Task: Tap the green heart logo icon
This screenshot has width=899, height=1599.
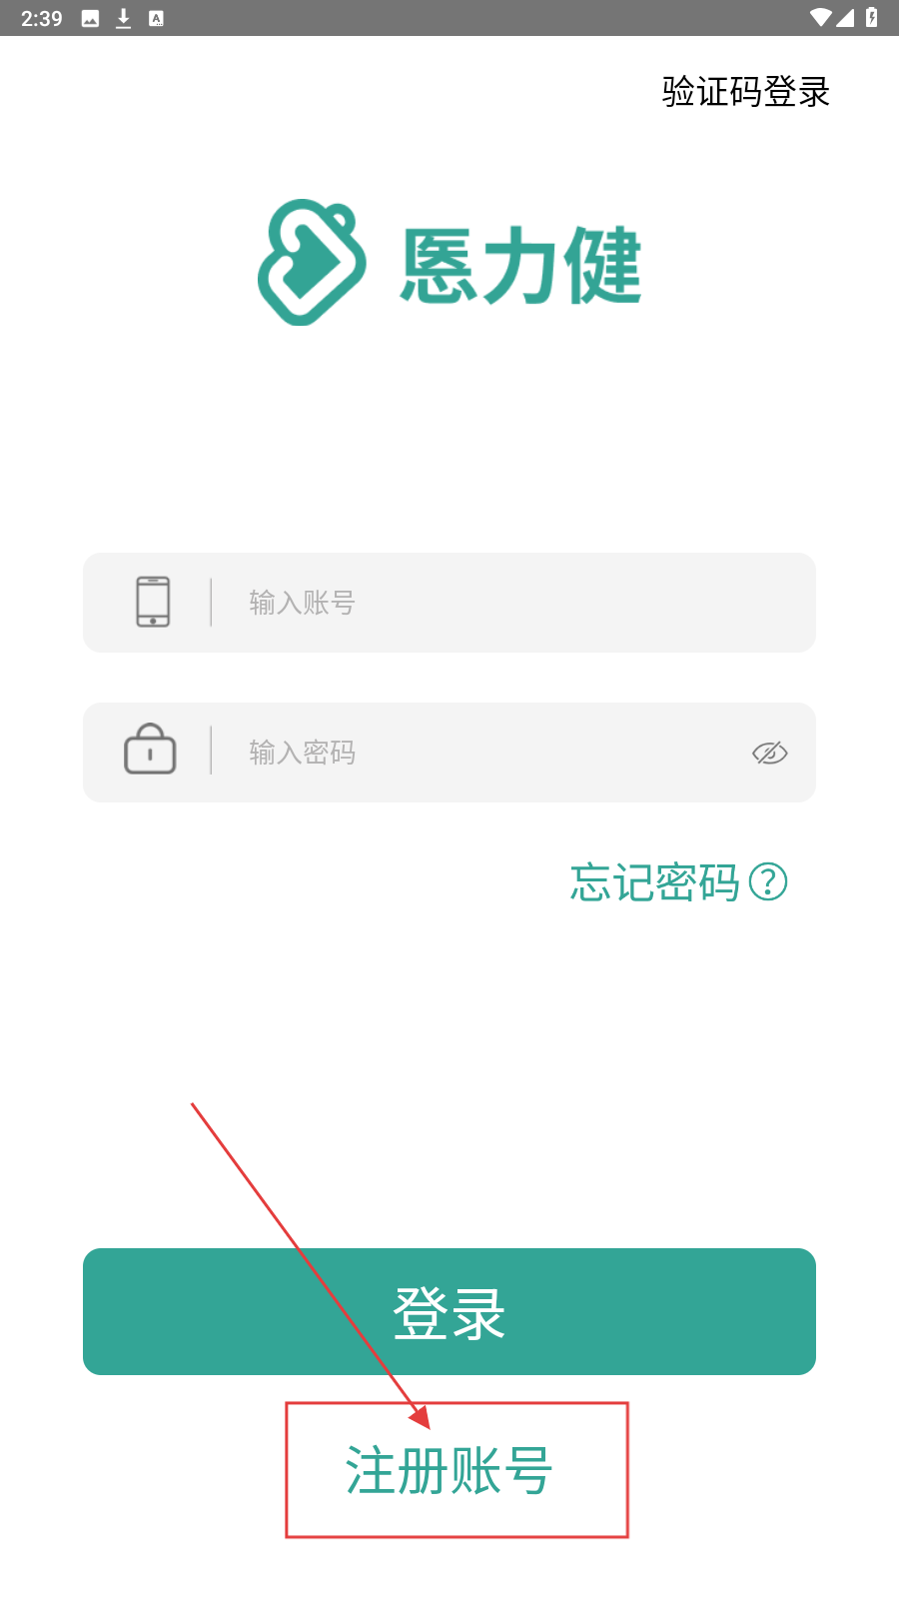Action: 312,262
